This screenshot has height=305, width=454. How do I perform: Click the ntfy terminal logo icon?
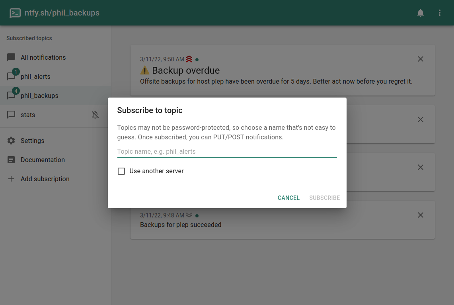(x=15, y=13)
